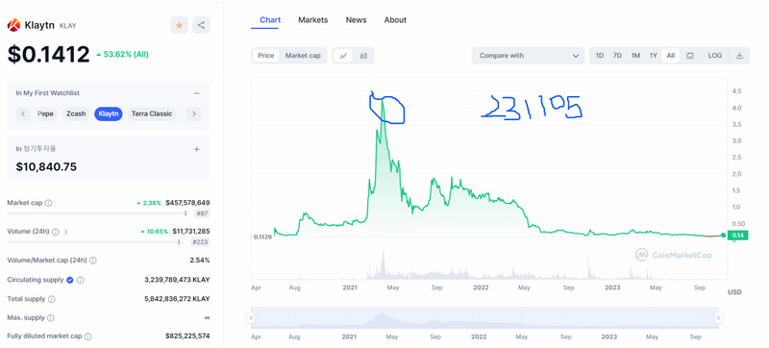Viewport: 769px width, 348px height.
Task: Switch chart to Market cap view
Action: 303,56
